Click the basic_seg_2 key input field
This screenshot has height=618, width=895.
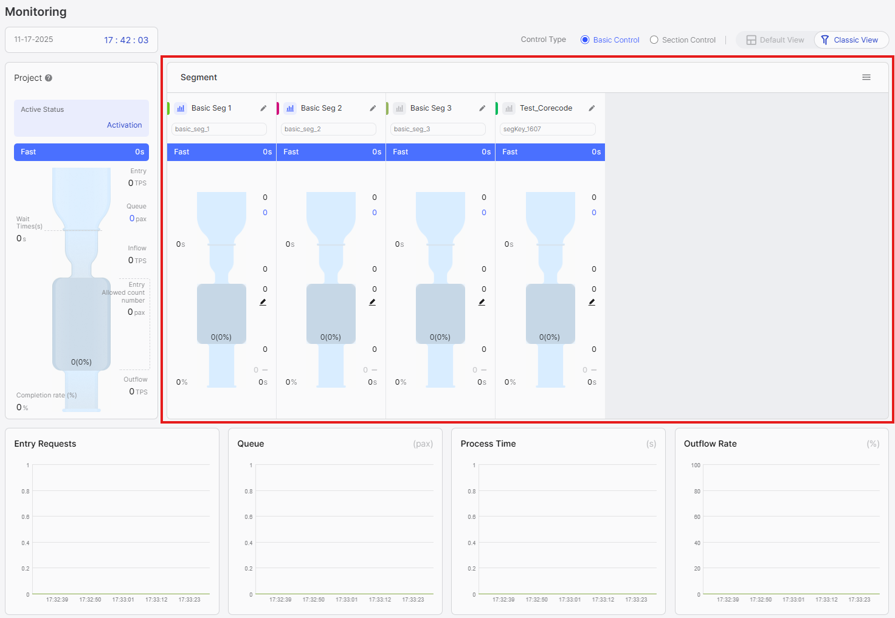[x=328, y=129]
